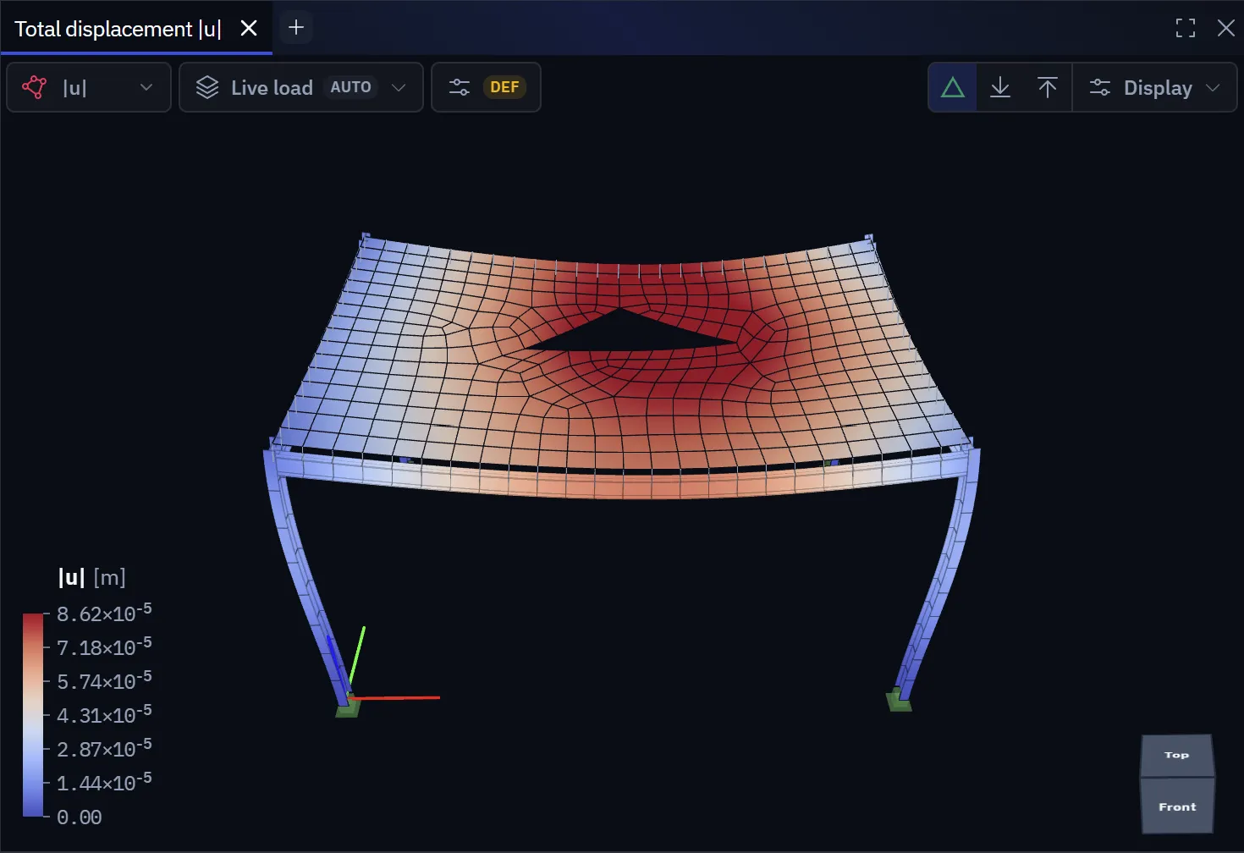Toggle the triangle deformed shape button

point(953,87)
